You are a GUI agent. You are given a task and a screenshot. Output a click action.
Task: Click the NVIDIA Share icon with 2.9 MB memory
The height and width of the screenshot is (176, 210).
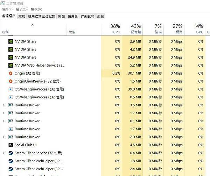coord(11,41)
